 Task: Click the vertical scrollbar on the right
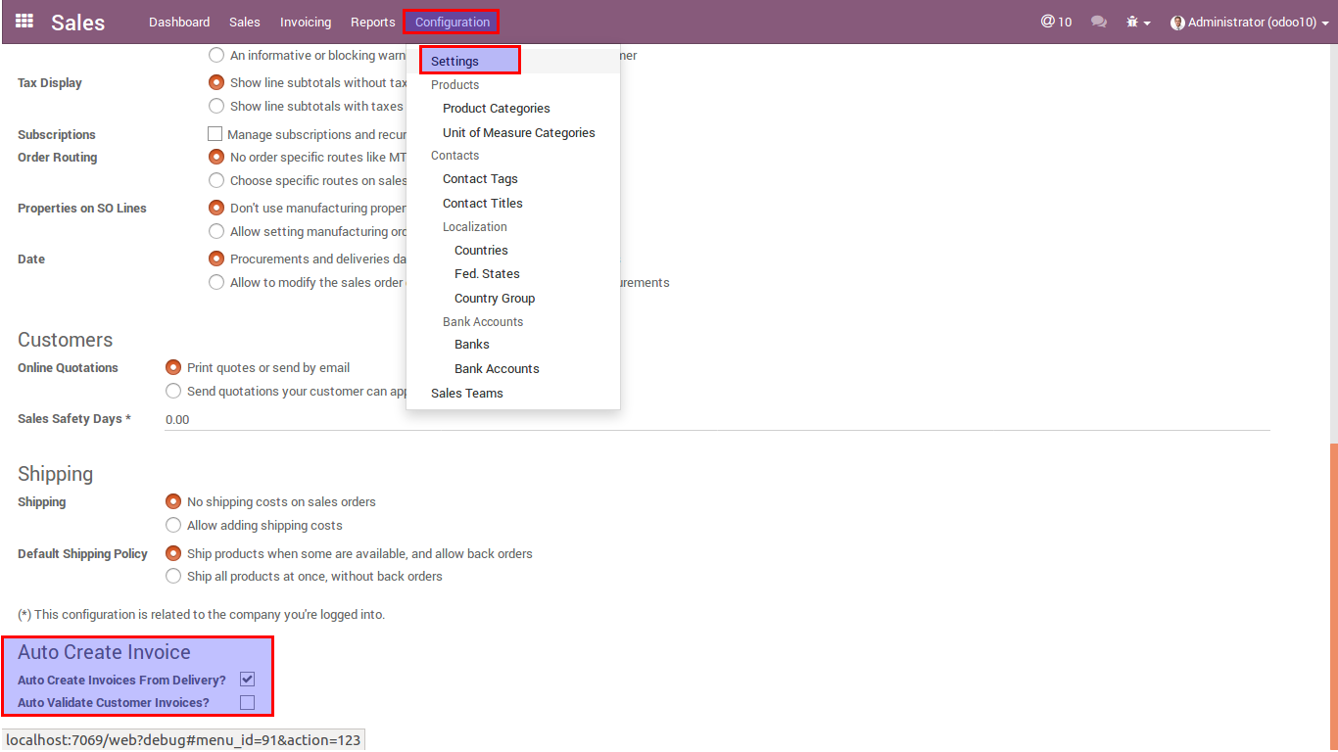(1333, 587)
